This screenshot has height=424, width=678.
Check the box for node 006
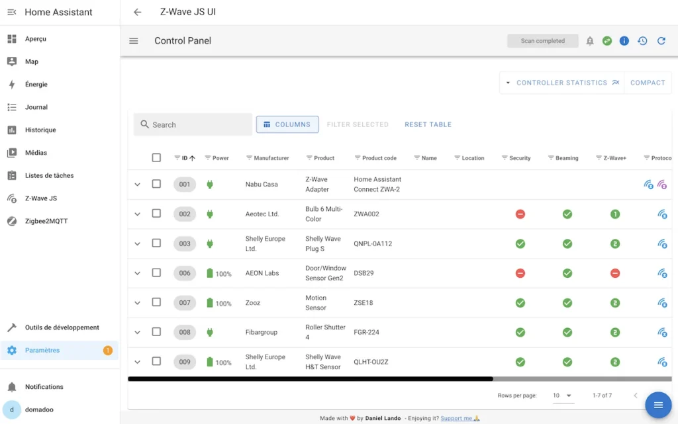[156, 273]
